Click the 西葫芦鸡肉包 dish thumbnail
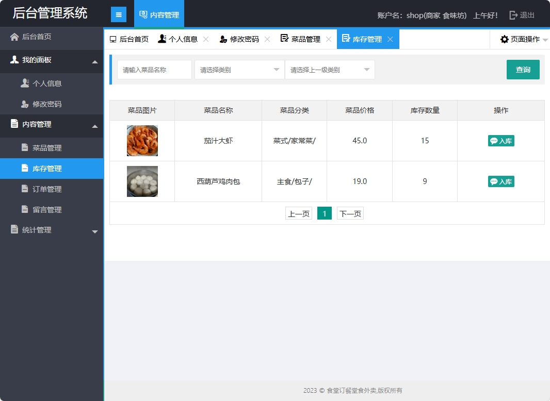Image resolution: width=550 pixels, height=401 pixels. click(141, 181)
